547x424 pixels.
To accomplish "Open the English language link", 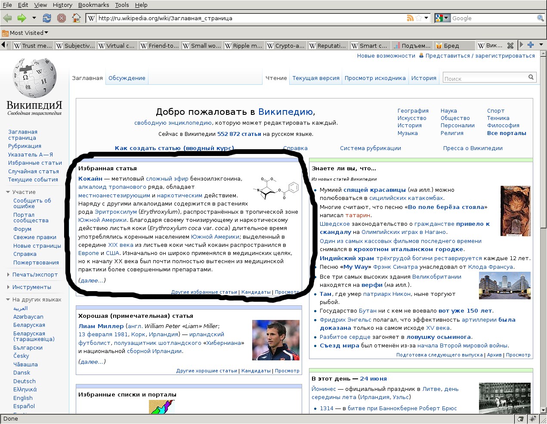I will point(23,398).
